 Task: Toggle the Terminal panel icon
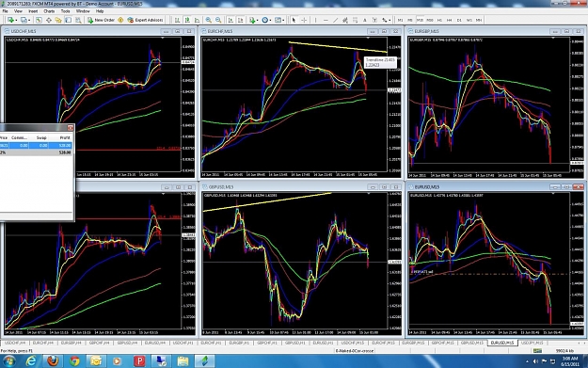coord(69,20)
